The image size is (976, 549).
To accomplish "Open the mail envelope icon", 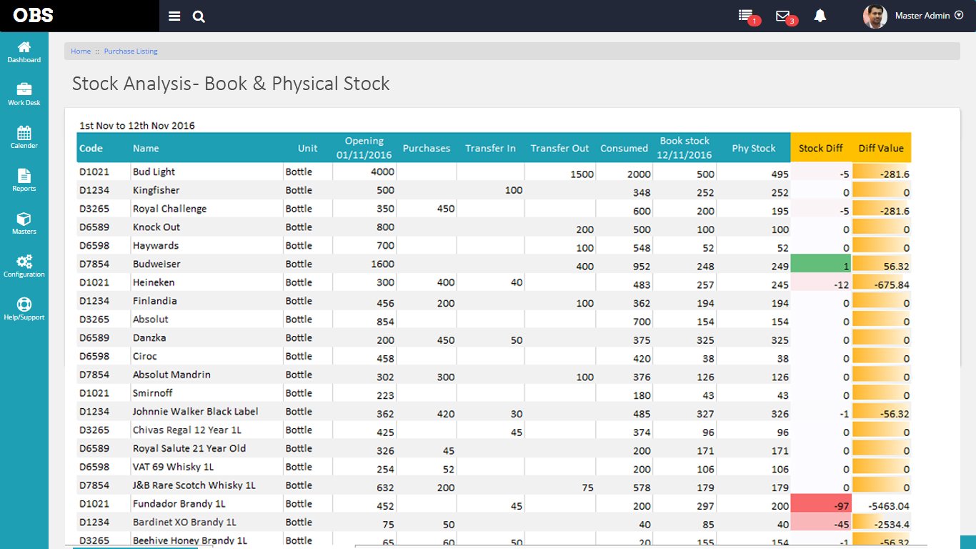I will pos(783,16).
